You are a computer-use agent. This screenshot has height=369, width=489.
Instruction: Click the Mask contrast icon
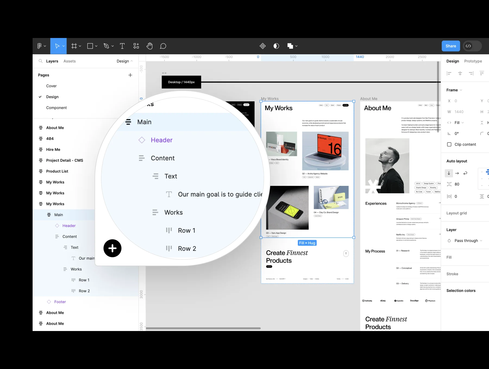[x=276, y=46]
